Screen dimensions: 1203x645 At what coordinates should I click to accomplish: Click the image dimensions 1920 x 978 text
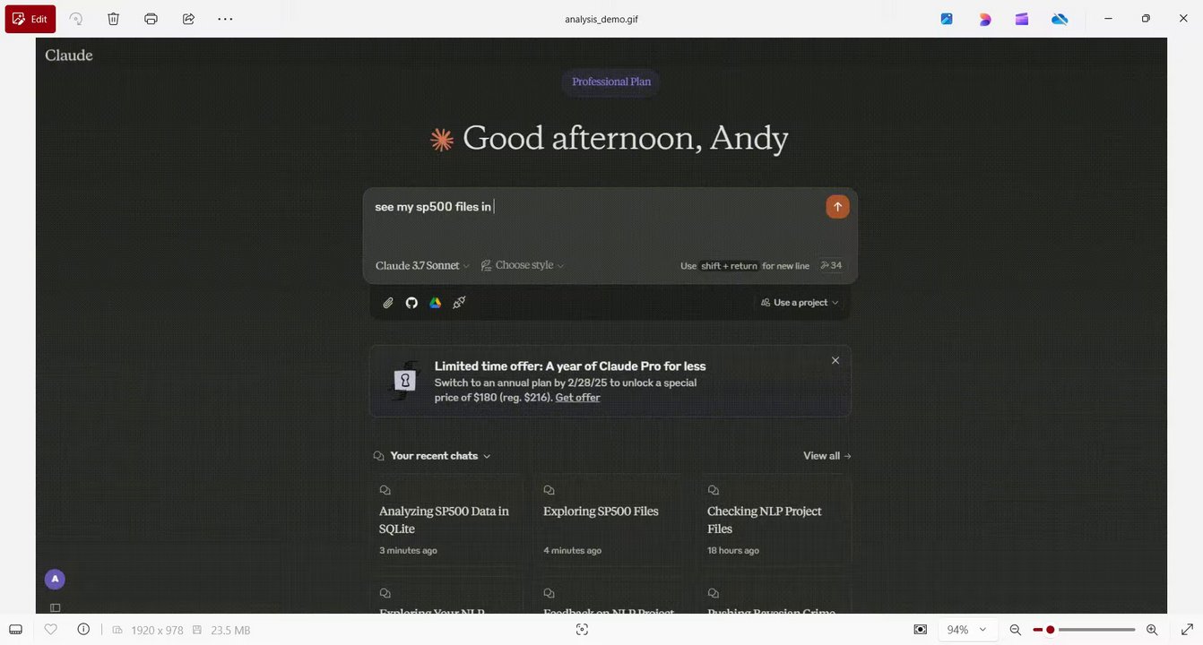click(157, 631)
